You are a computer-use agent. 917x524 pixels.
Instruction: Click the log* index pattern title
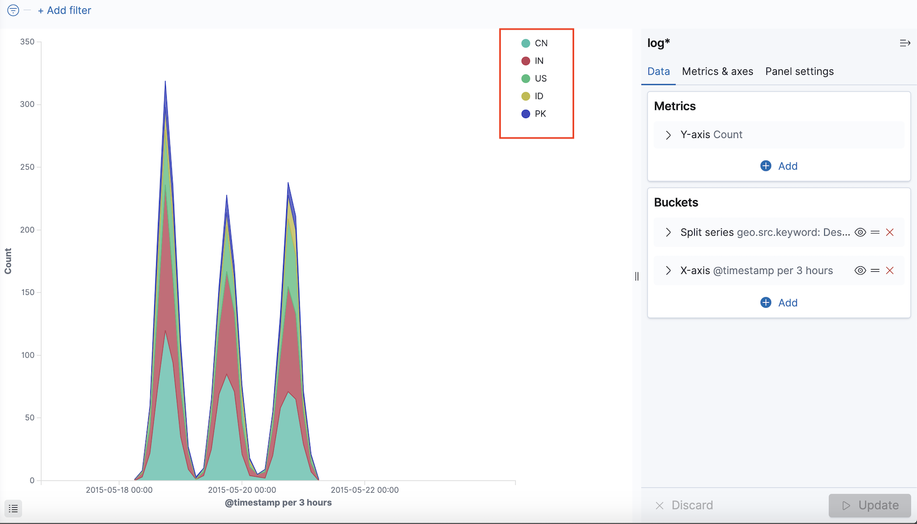(658, 43)
